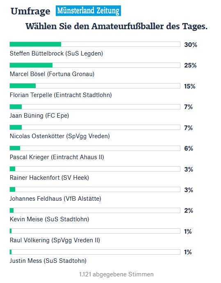The height and width of the screenshot is (283, 221).
Task: Click the 6% bar for Pascal Krieger
Action: [x=95, y=148]
